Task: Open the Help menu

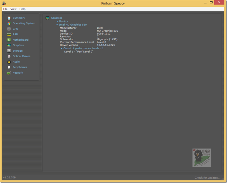Action: tap(22, 9)
